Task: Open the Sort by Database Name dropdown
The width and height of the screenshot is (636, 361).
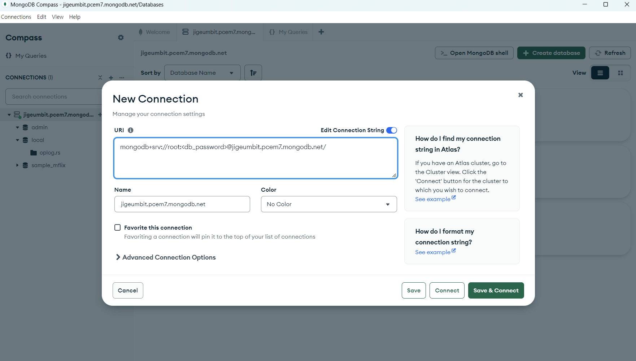Action: point(202,73)
